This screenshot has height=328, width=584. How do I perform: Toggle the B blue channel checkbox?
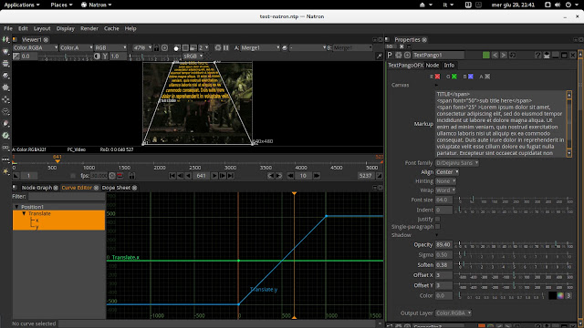(471, 77)
